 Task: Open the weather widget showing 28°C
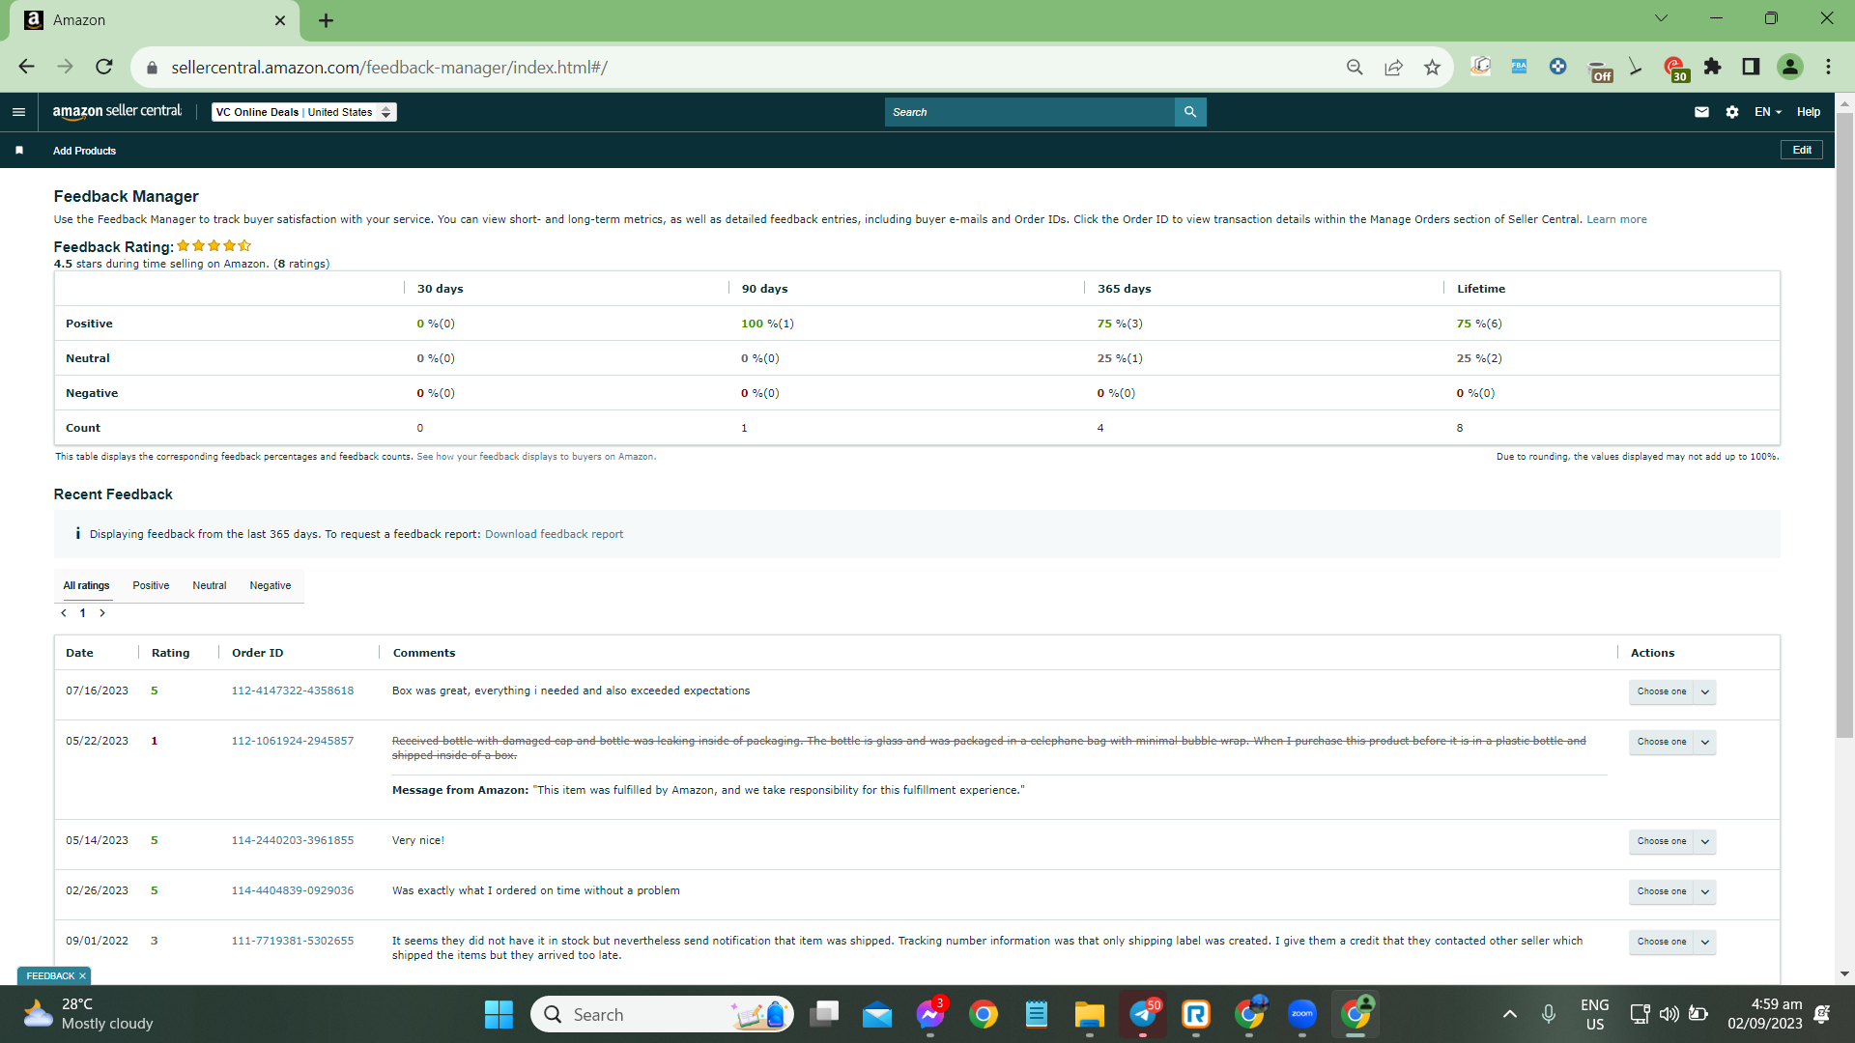coord(89,1014)
